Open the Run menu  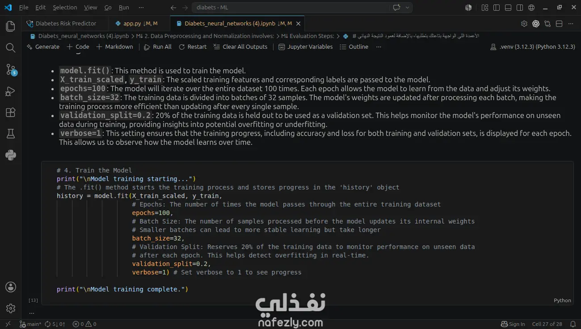124,8
